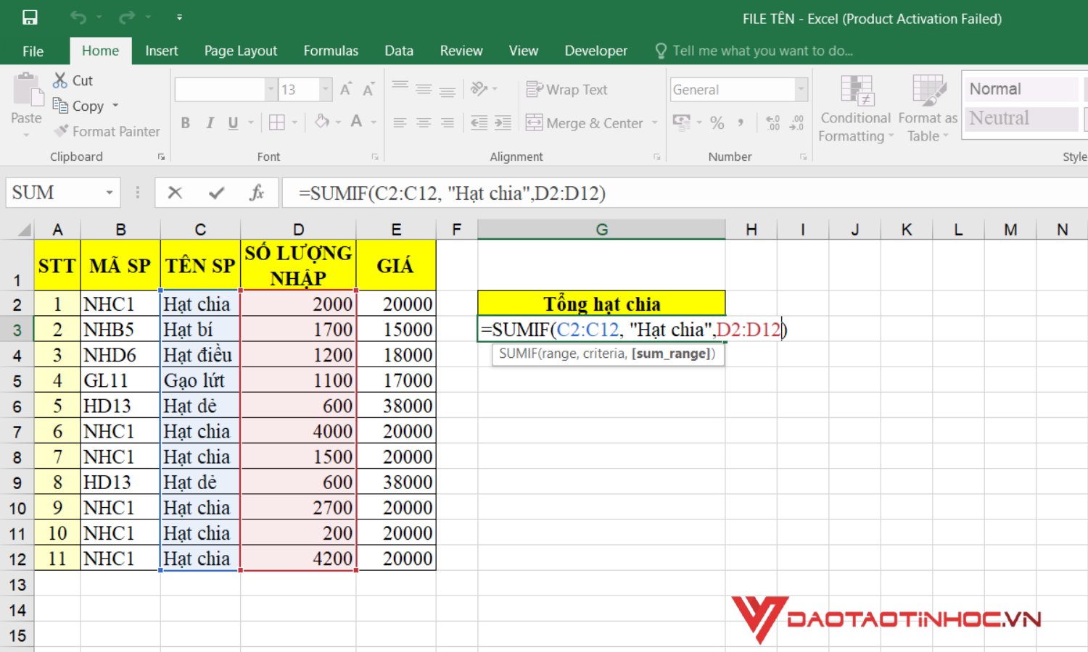Select column D header

pyautogui.click(x=298, y=230)
